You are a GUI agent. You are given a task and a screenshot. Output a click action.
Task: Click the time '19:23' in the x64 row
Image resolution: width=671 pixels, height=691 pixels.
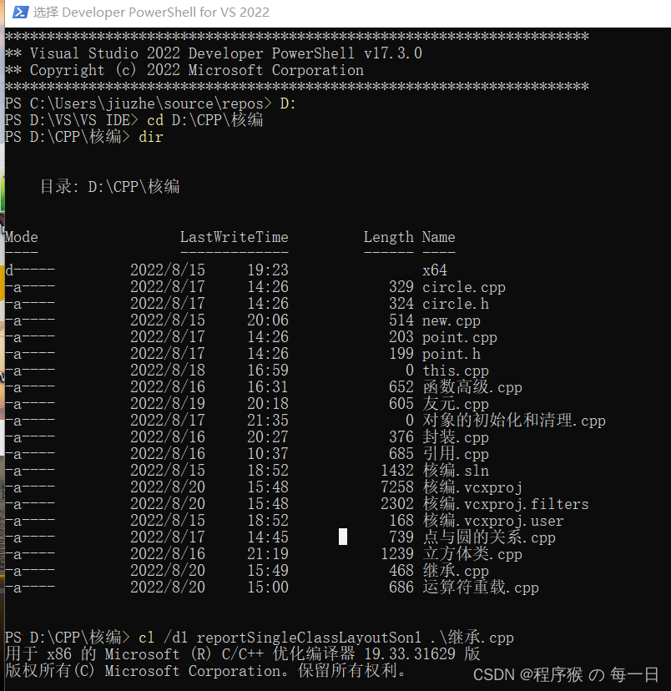click(x=267, y=270)
